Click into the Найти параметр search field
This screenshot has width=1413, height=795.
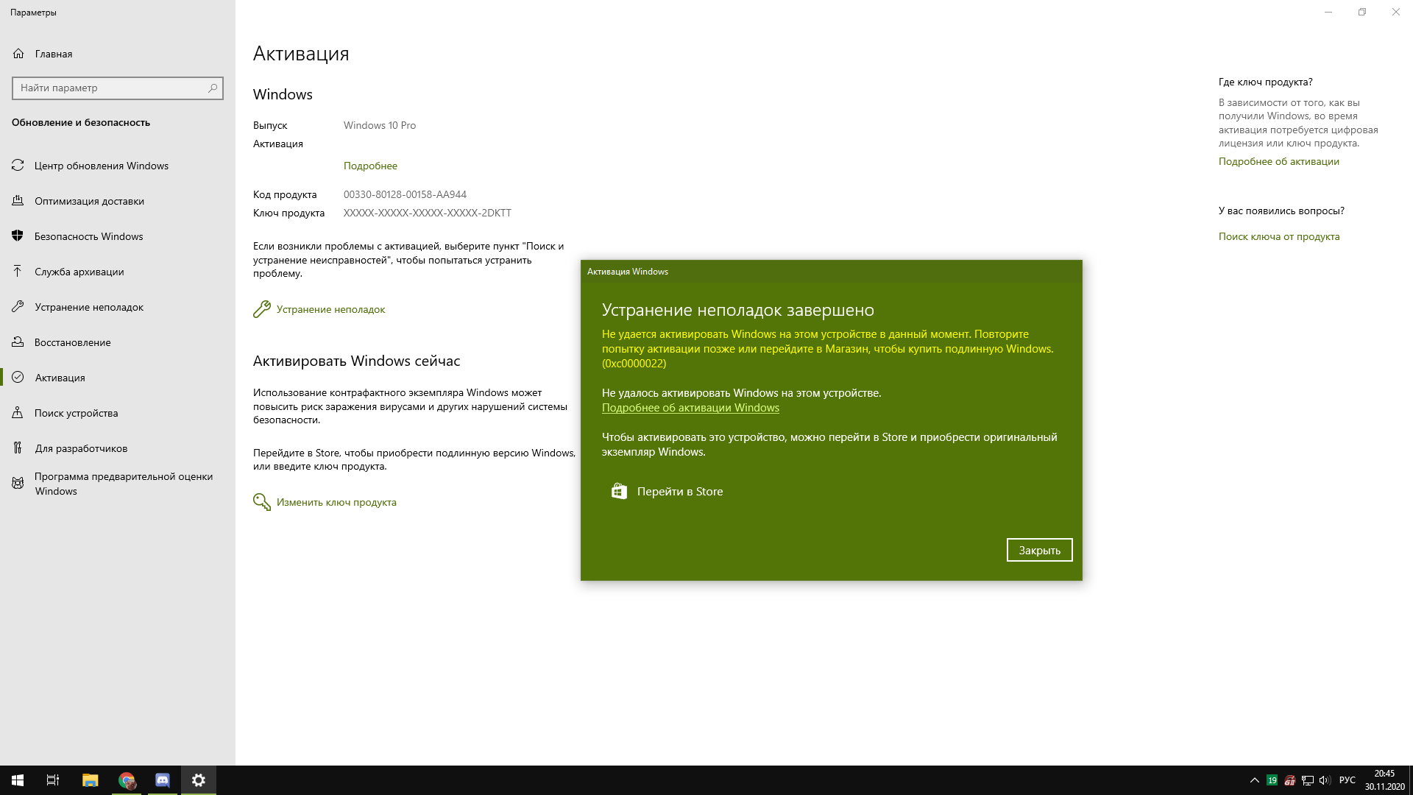click(x=118, y=88)
